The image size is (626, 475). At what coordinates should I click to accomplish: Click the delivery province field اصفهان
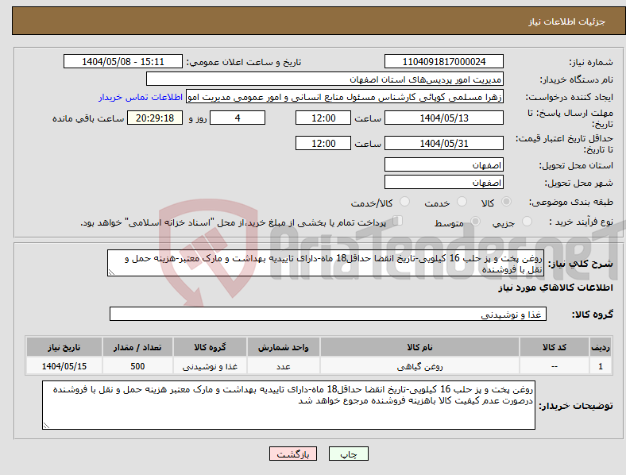pyautogui.click(x=444, y=165)
